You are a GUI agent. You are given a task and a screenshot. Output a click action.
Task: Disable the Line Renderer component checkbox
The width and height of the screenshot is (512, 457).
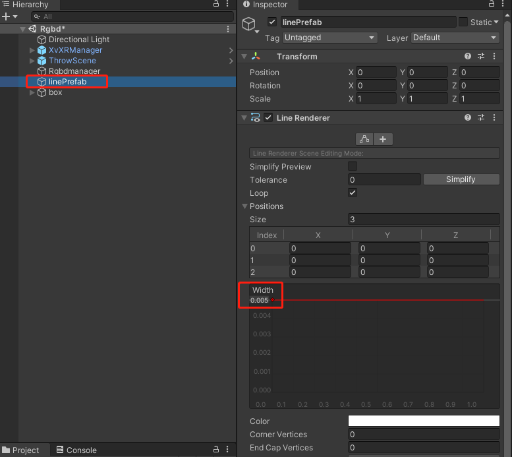[268, 117]
